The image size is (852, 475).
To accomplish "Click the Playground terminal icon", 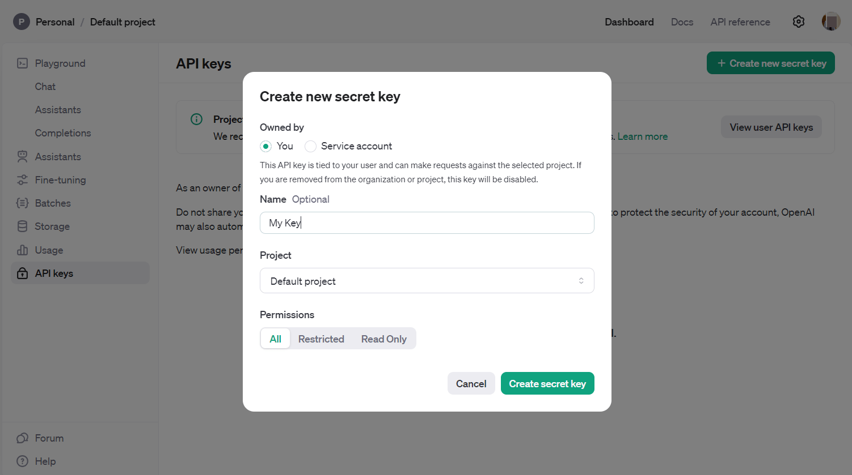I will 23,63.
